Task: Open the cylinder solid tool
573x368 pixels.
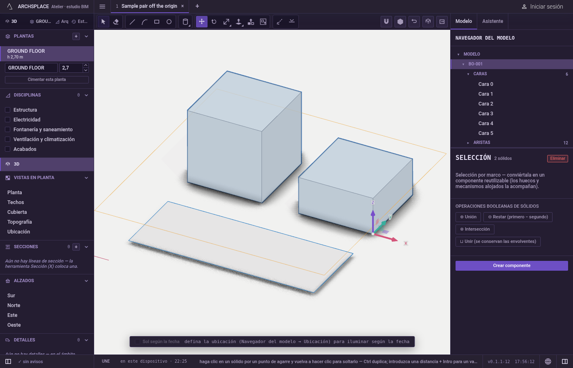Action: [185, 22]
